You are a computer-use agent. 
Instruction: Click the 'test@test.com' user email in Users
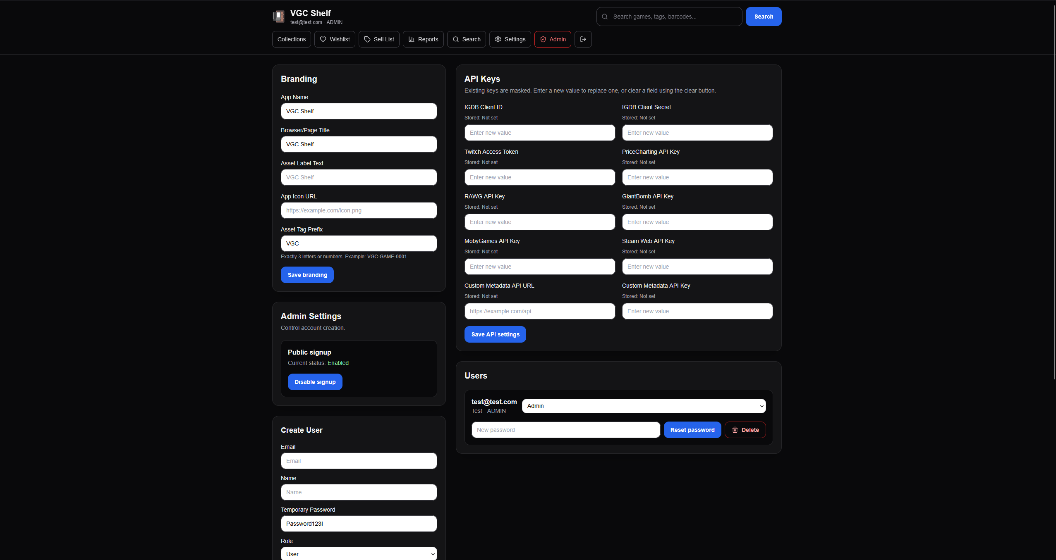pos(494,402)
